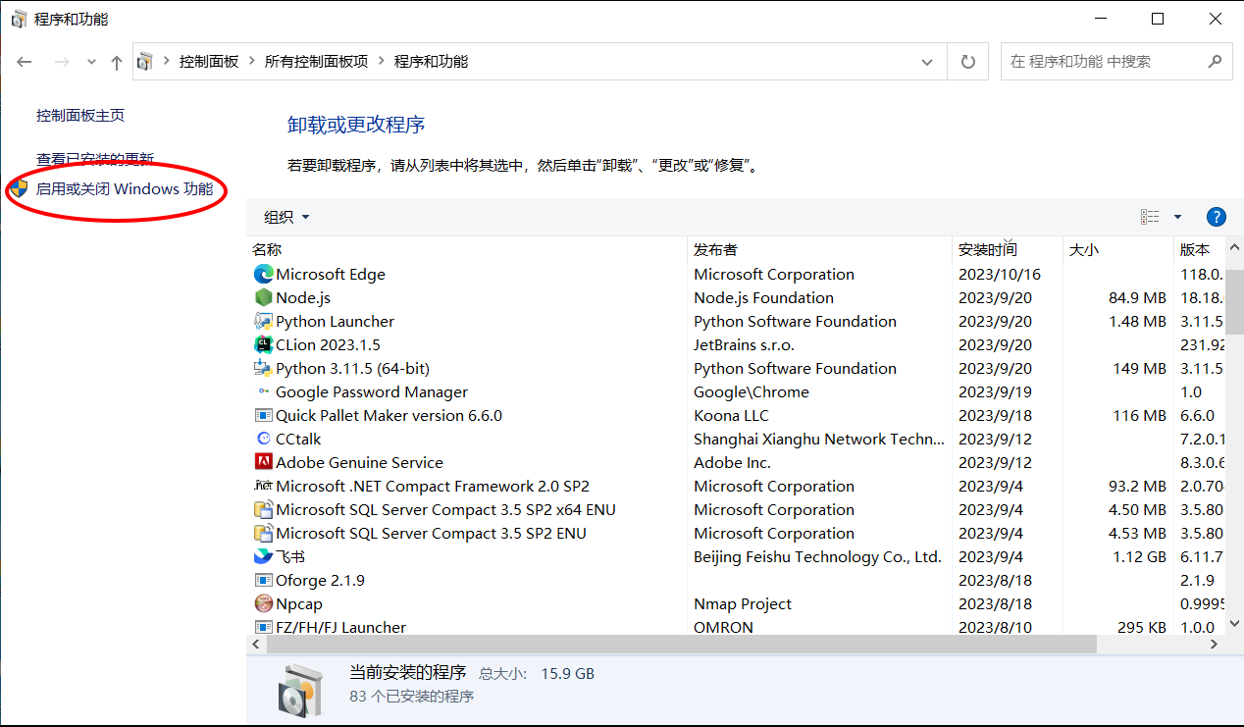
Task: Change view using the view mode button
Action: [1150, 217]
